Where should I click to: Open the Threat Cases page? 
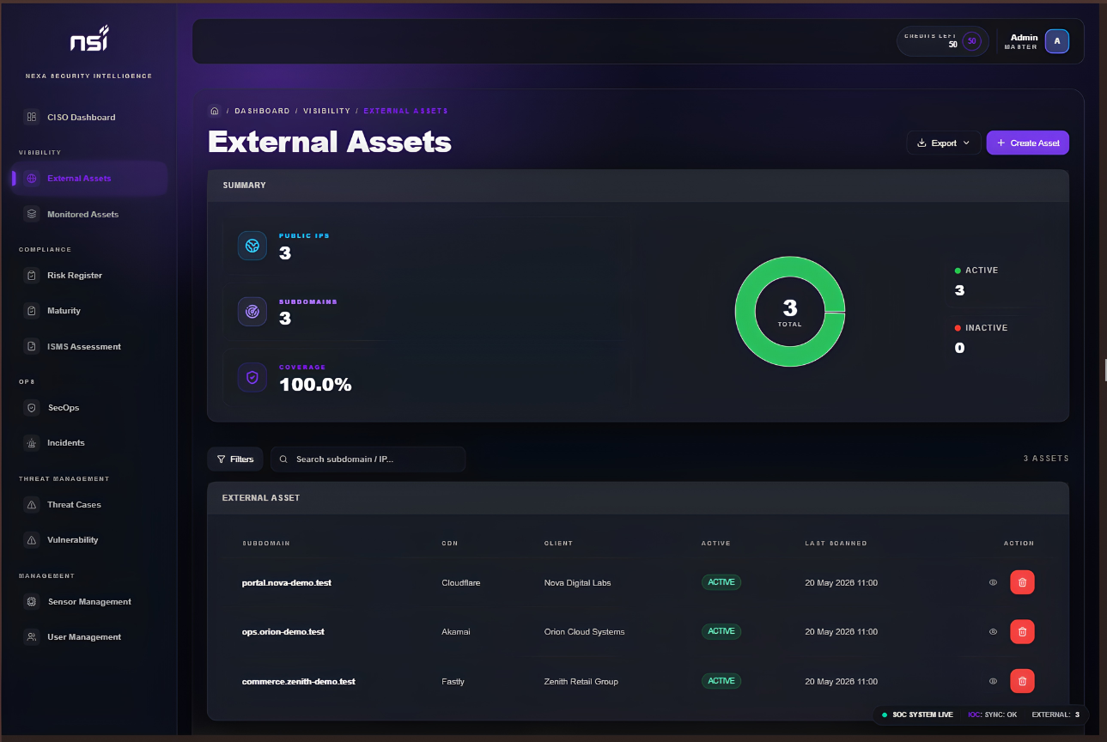[x=88, y=505]
